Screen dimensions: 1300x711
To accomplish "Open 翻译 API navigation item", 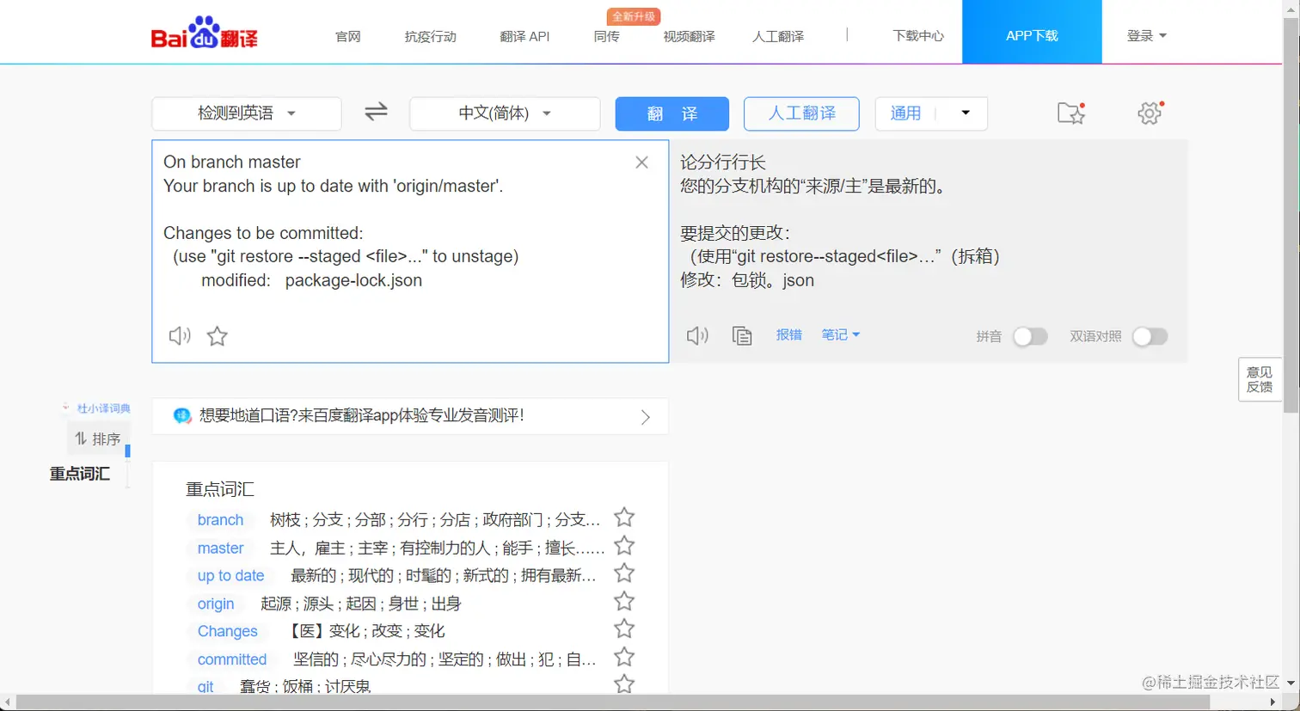I will [x=524, y=36].
